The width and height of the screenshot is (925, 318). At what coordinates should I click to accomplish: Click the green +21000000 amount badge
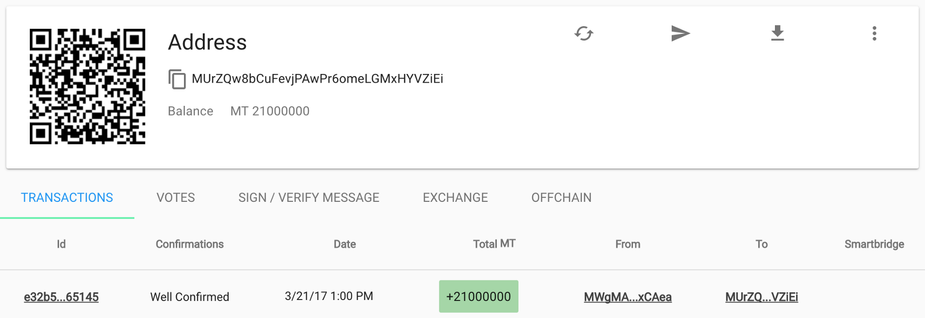coord(478,296)
